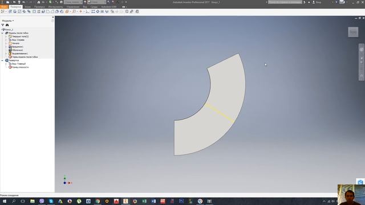Click the Inventor icon in taskbar
This screenshot has height=205, width=365.
(x=125, y=201)
